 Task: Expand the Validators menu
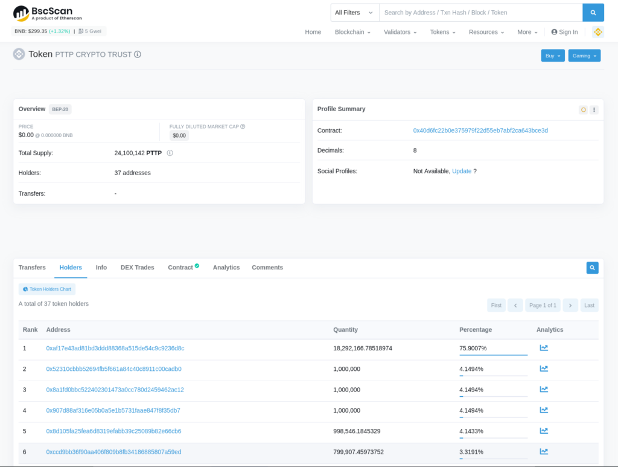tap(400, 32)
